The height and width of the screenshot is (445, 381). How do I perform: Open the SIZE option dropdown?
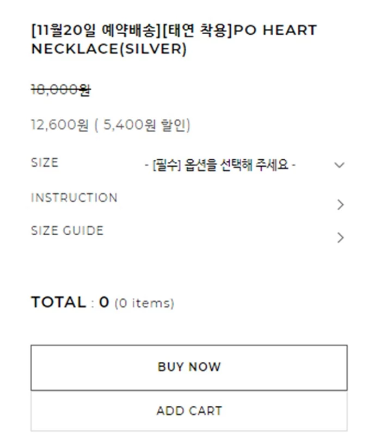point(220,165)
